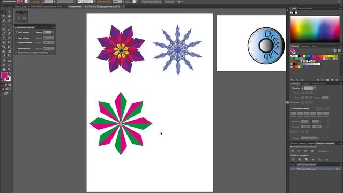Select the Eraser tool
343x193 pixels.
(9, 34)
